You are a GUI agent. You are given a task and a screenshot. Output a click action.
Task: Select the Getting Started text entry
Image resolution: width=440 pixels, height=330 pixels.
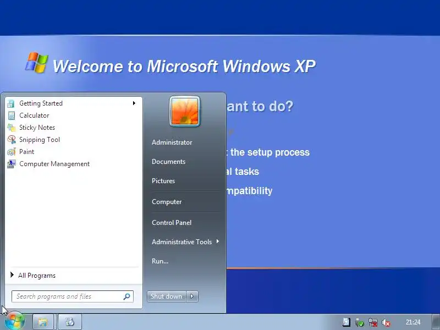(41, 103)
